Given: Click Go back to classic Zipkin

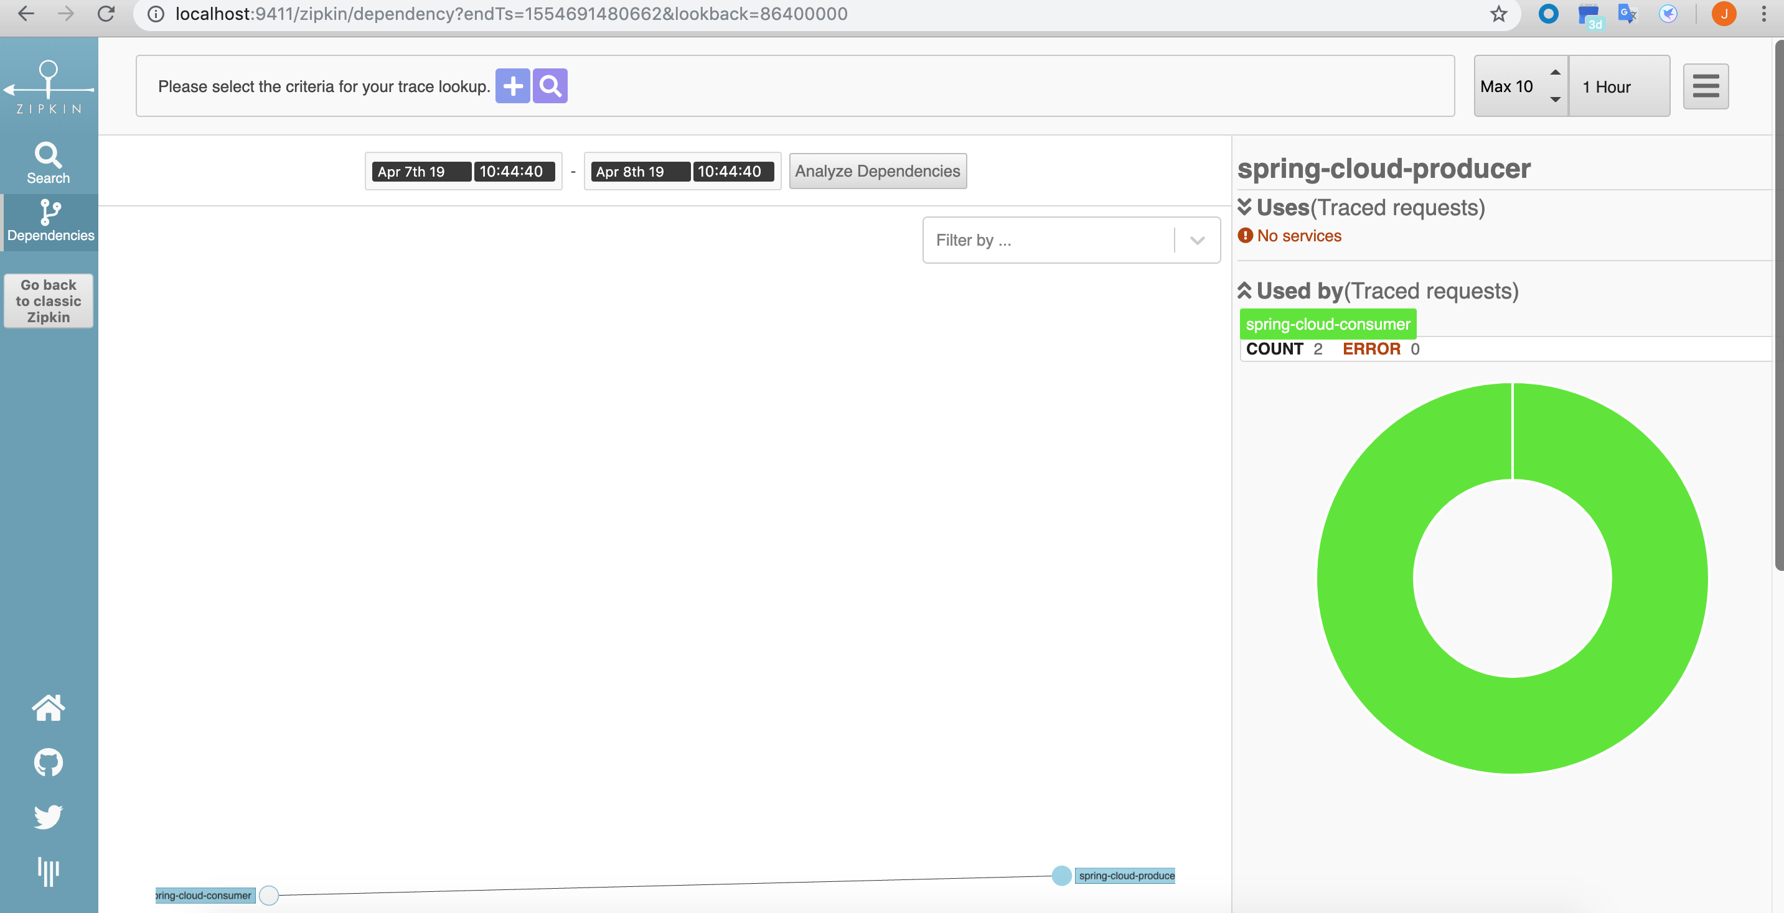Looking at the screenshot, I should [49, 301].
